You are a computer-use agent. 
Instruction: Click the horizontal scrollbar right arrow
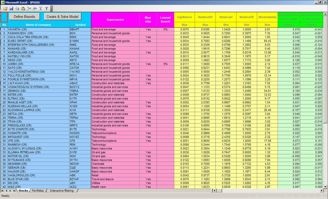tap(322, 191)
